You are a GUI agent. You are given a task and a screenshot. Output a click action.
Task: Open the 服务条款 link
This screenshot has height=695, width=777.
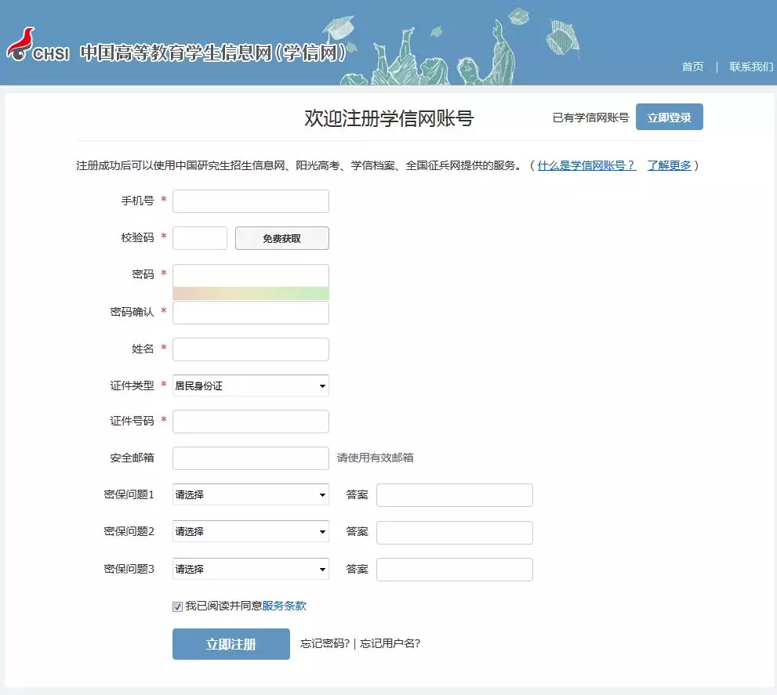[285, 606]
